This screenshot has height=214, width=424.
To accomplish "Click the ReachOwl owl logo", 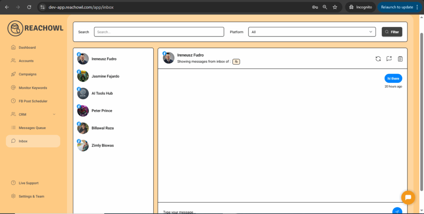I will [15, 29].
